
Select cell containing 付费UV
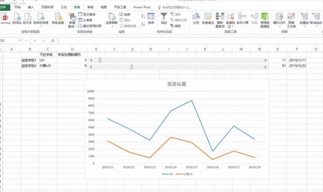point(48,66)
